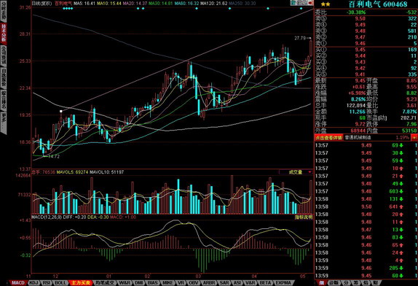This screenshot has height=286, width=418.
Task: Switch to the MACD indicator tab
Action: (x=18, y=282)
